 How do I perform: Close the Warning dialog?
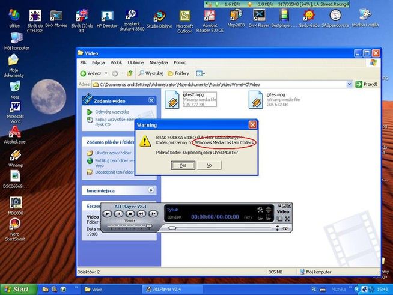pyautogui.click(x=252, y=124)
